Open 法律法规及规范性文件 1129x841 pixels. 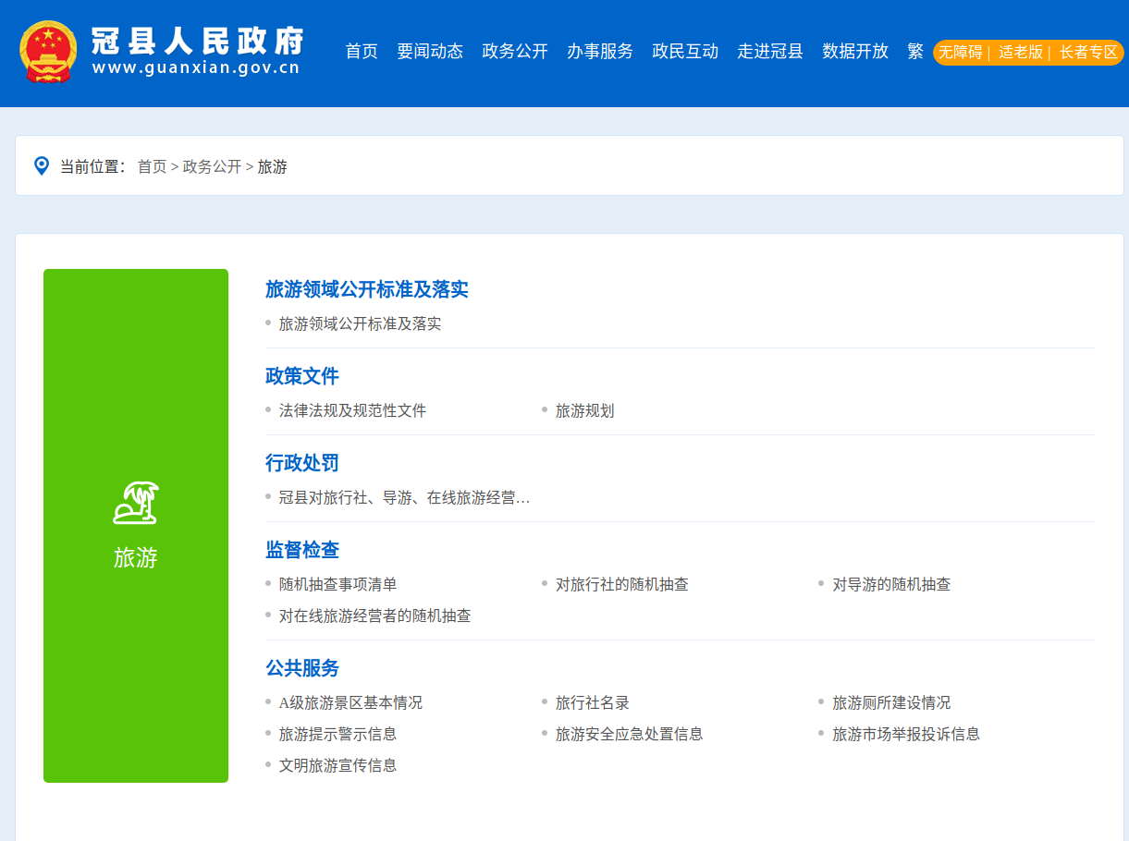pyautogui.click(x=352, y=411)
